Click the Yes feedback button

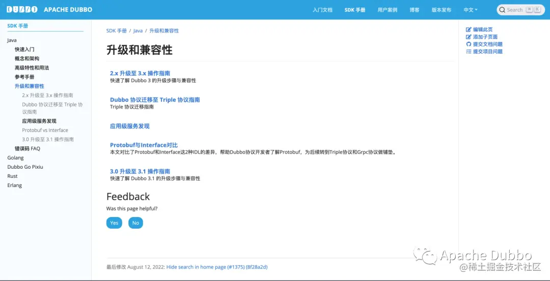(x=115, y=223)
